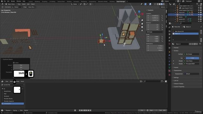Open the viewport Add menu

pyautogui.click(x=28, y=4)
